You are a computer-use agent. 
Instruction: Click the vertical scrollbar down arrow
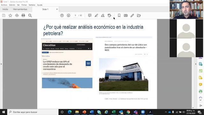(193, 108)
